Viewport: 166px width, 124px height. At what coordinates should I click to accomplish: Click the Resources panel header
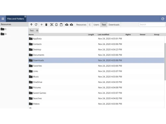(14, 24)
